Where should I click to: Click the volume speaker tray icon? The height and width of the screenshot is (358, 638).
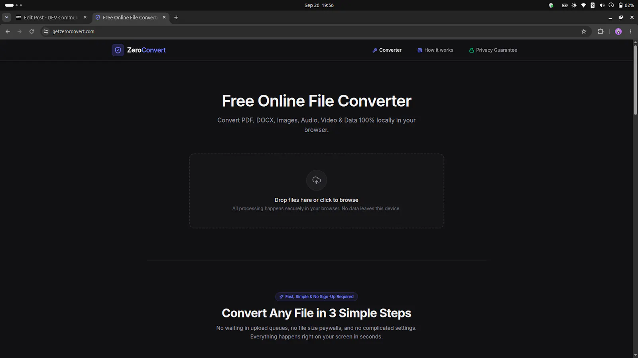click(x=602, y=5)
